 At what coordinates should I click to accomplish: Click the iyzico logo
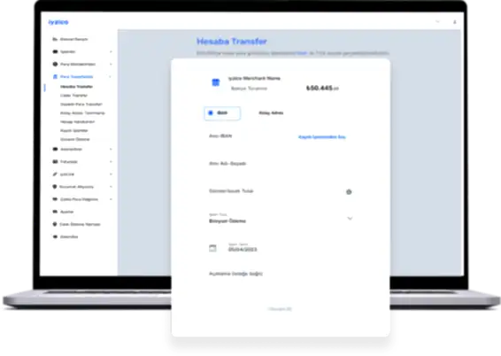(x=58, y=22)
